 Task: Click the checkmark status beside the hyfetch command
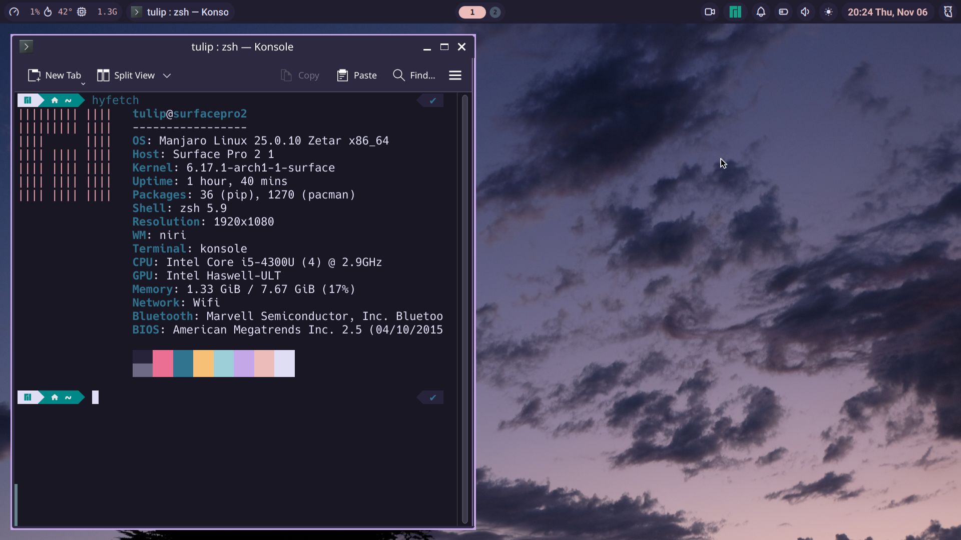point(433,100)
